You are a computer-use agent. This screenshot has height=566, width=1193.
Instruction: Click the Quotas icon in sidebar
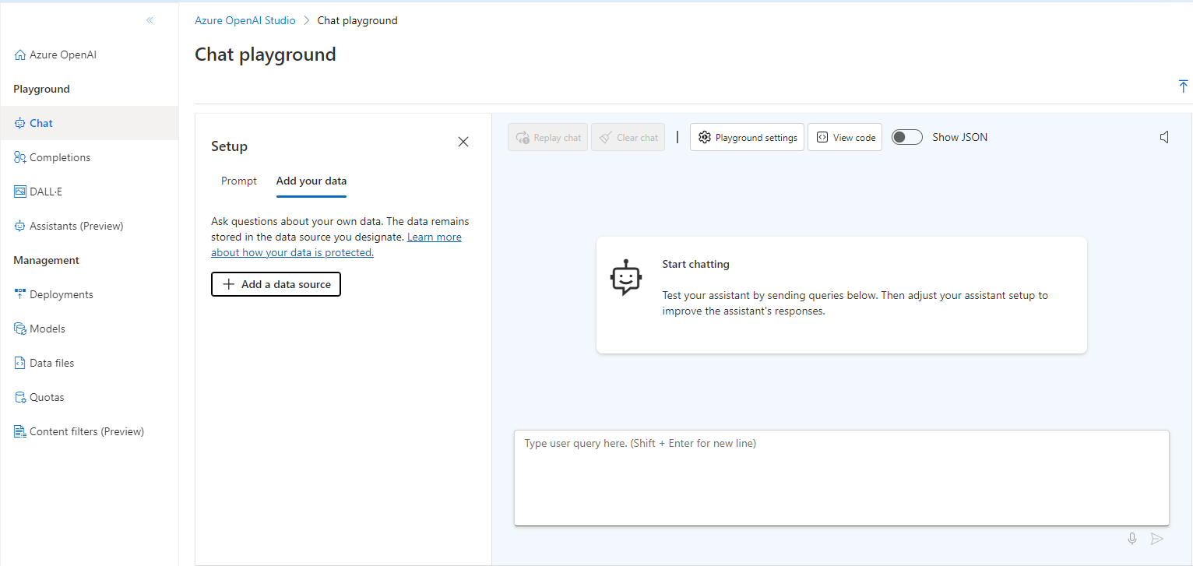[20, 397]
